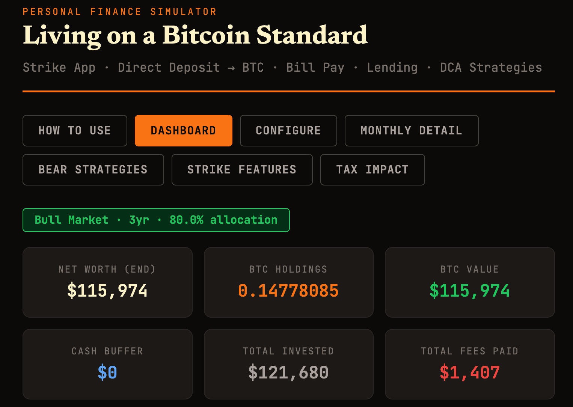Viewport: 573px width, 407px height.
Task: Click the How To Use button
Action: 74,130
